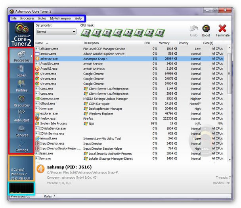
Task: Select the lsm.exe row
Action: (x=129, y=158)
